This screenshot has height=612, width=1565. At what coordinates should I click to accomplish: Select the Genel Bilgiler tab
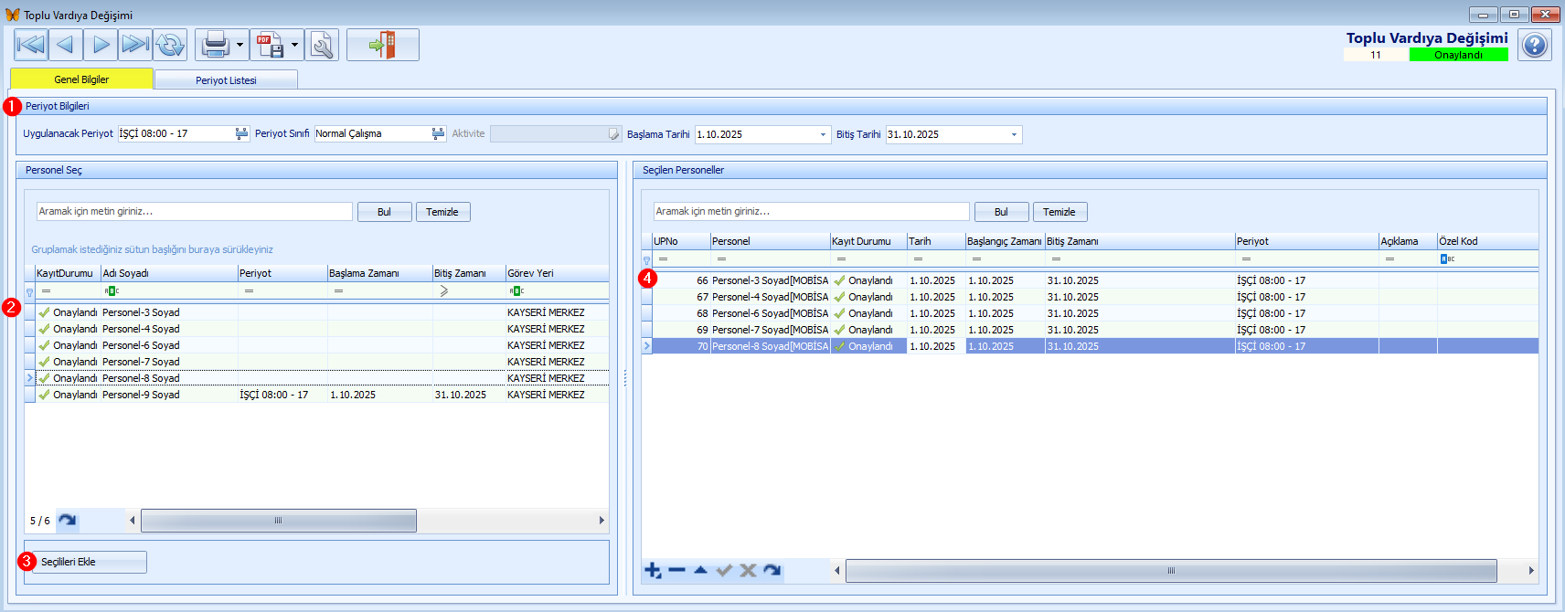point(81,79)
